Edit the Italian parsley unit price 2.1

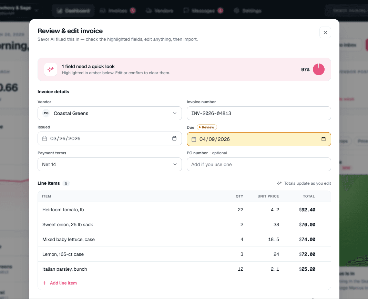click(x=275, y=269)
